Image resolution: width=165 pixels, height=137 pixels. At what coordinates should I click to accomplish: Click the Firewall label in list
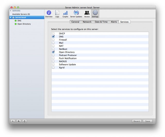(x=63, y=40)
